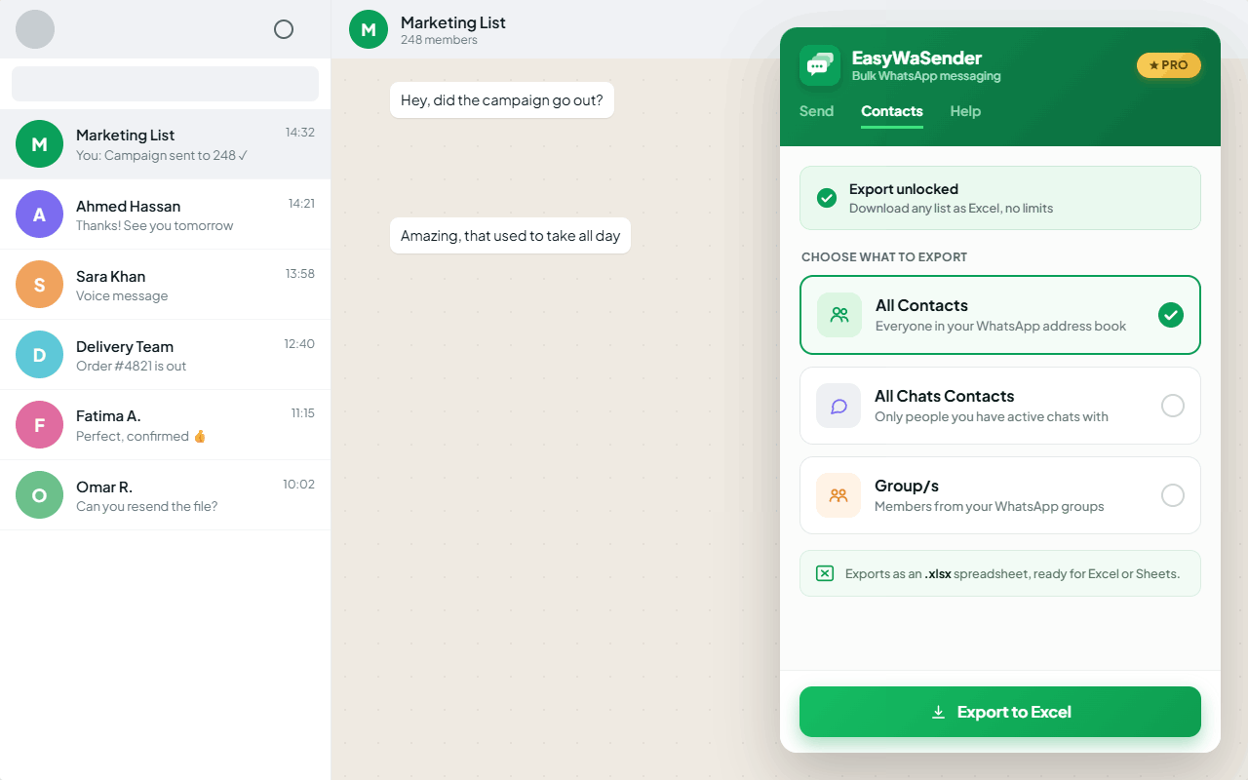Open the Delivery Team chat
1248x780 pixels.
[165, 355]
